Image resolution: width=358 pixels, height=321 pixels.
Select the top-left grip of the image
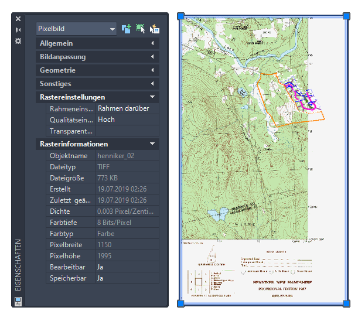(180, 16)
